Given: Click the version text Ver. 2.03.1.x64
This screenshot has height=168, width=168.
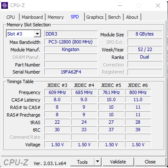Looking at the screenshot, I should click(x=50, y=163).
